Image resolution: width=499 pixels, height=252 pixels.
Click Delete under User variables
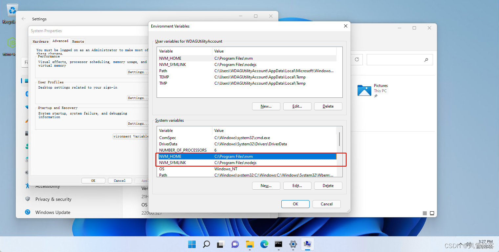[328, 106]
